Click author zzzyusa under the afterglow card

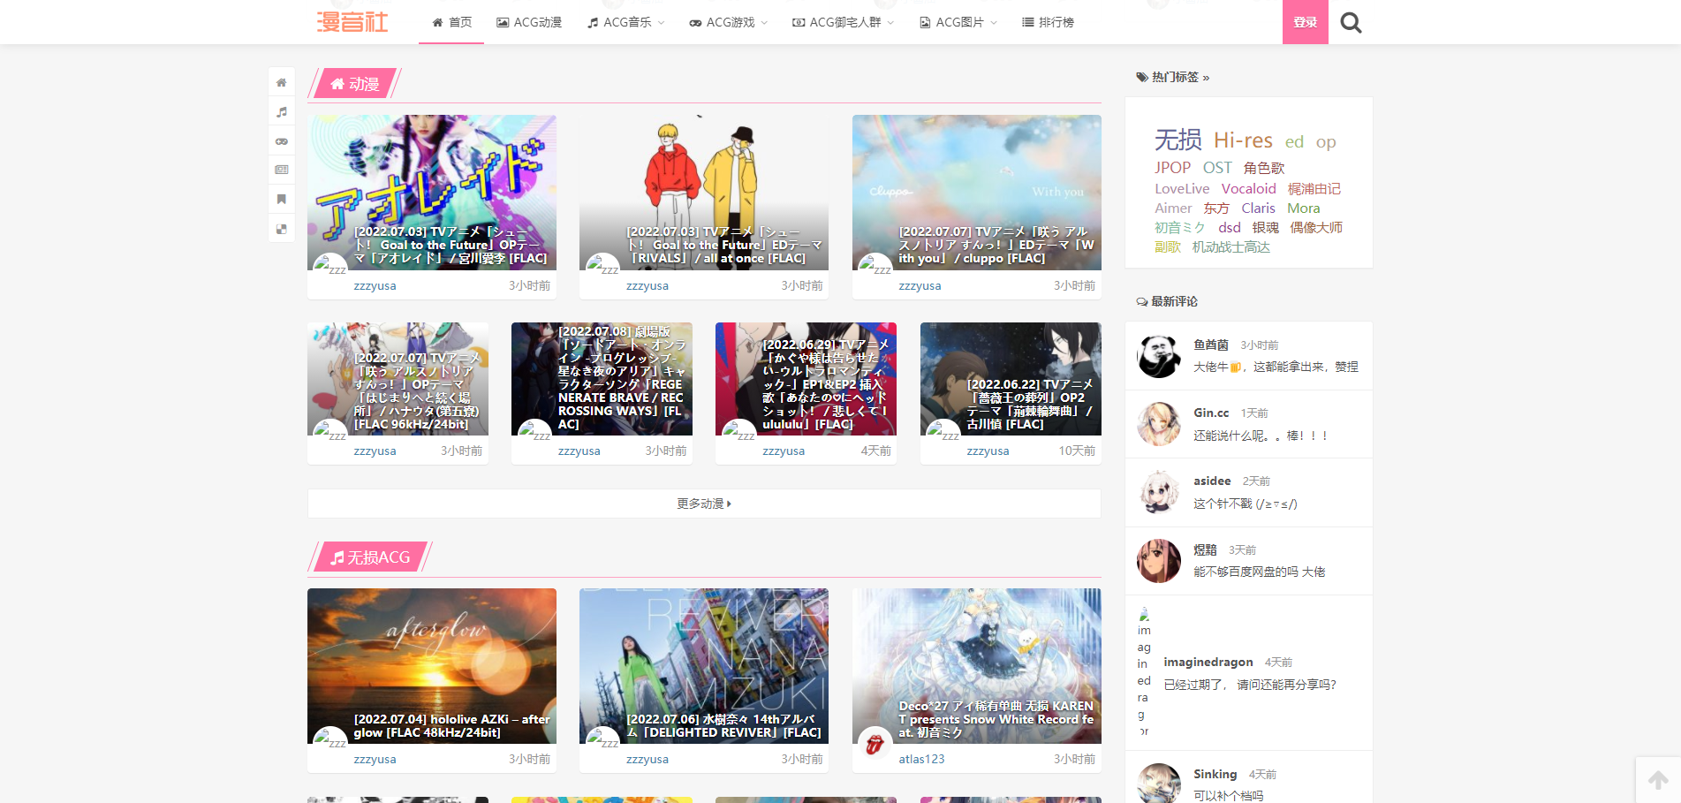(x=375, y=759)
